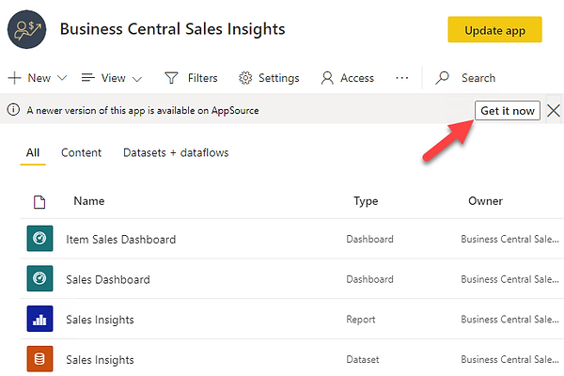The width and height of the screenshot is (564, 376).
Task: Click owner cell of Sales Insights dataset row
Action: point(509,359)
